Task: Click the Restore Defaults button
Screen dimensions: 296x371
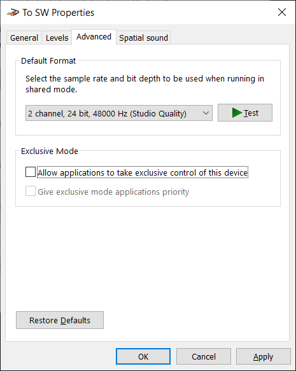Action: click(x=60, y=320)
